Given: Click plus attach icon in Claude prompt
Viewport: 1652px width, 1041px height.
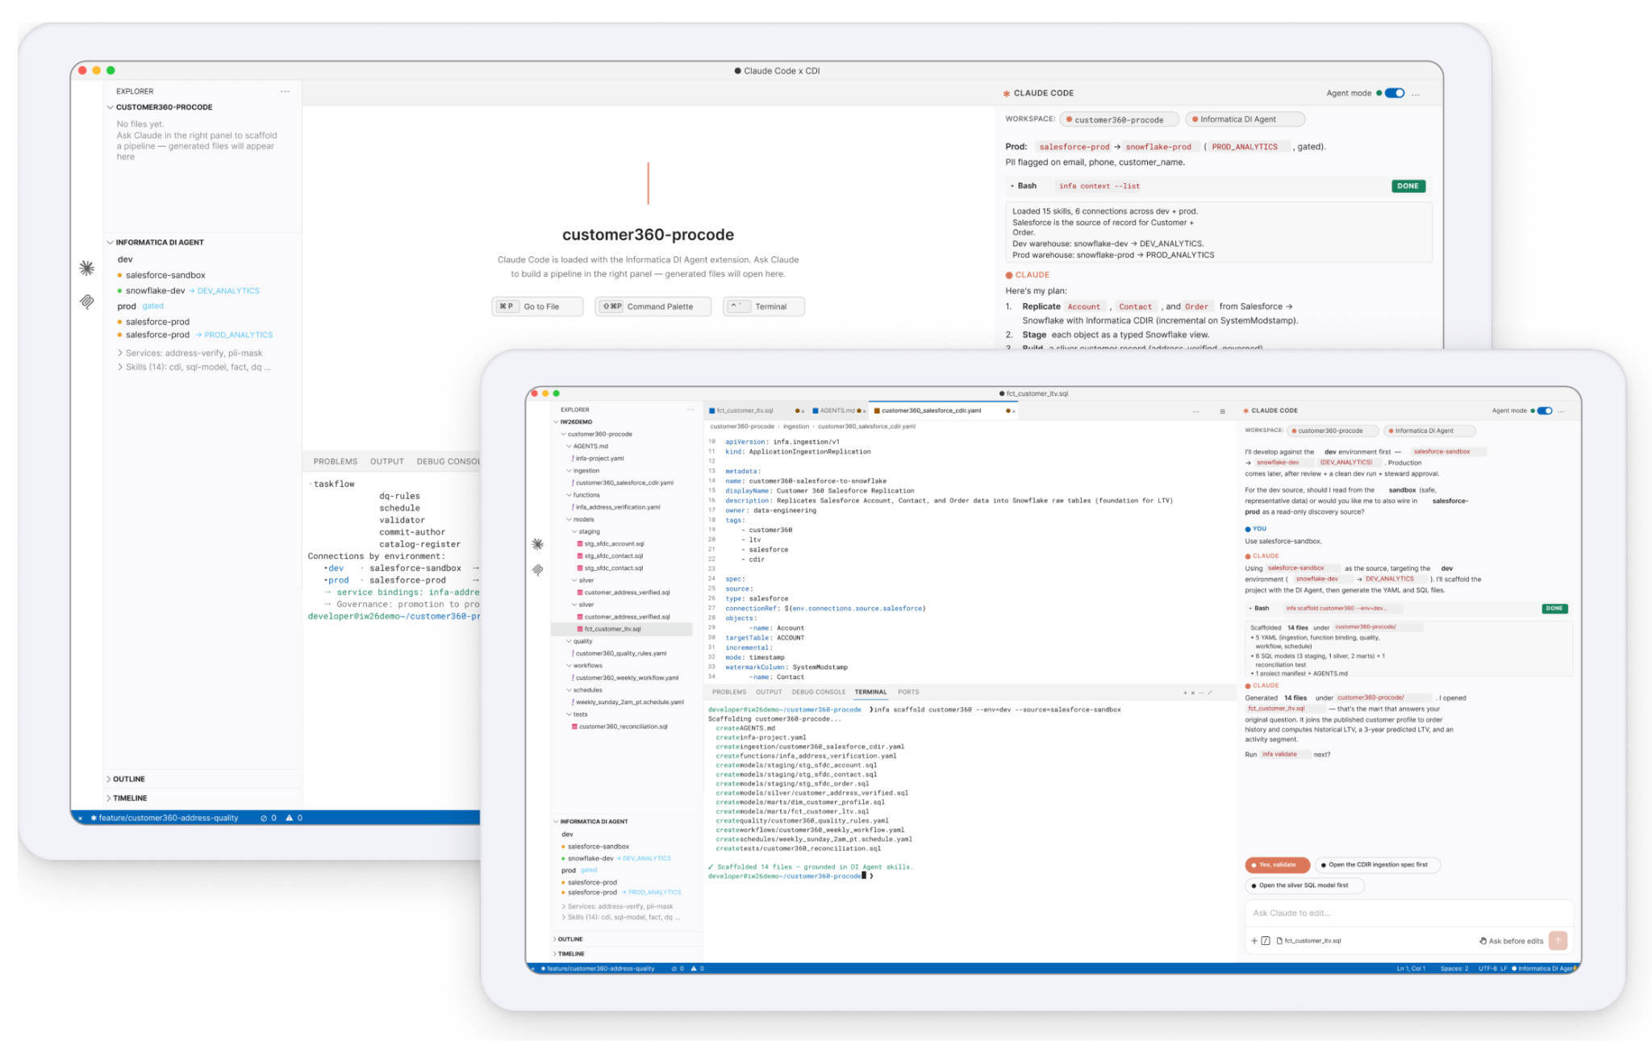Looking at the screenshot, I should tap(1254, 941).
